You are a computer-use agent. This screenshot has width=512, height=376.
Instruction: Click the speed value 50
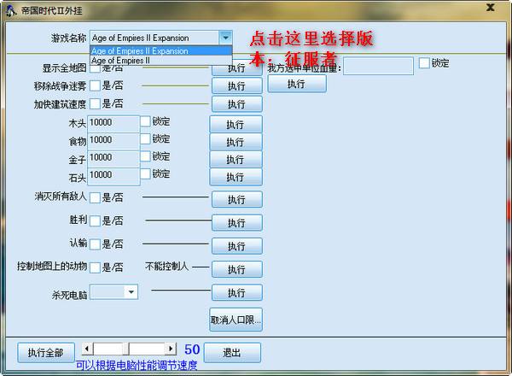192,350
